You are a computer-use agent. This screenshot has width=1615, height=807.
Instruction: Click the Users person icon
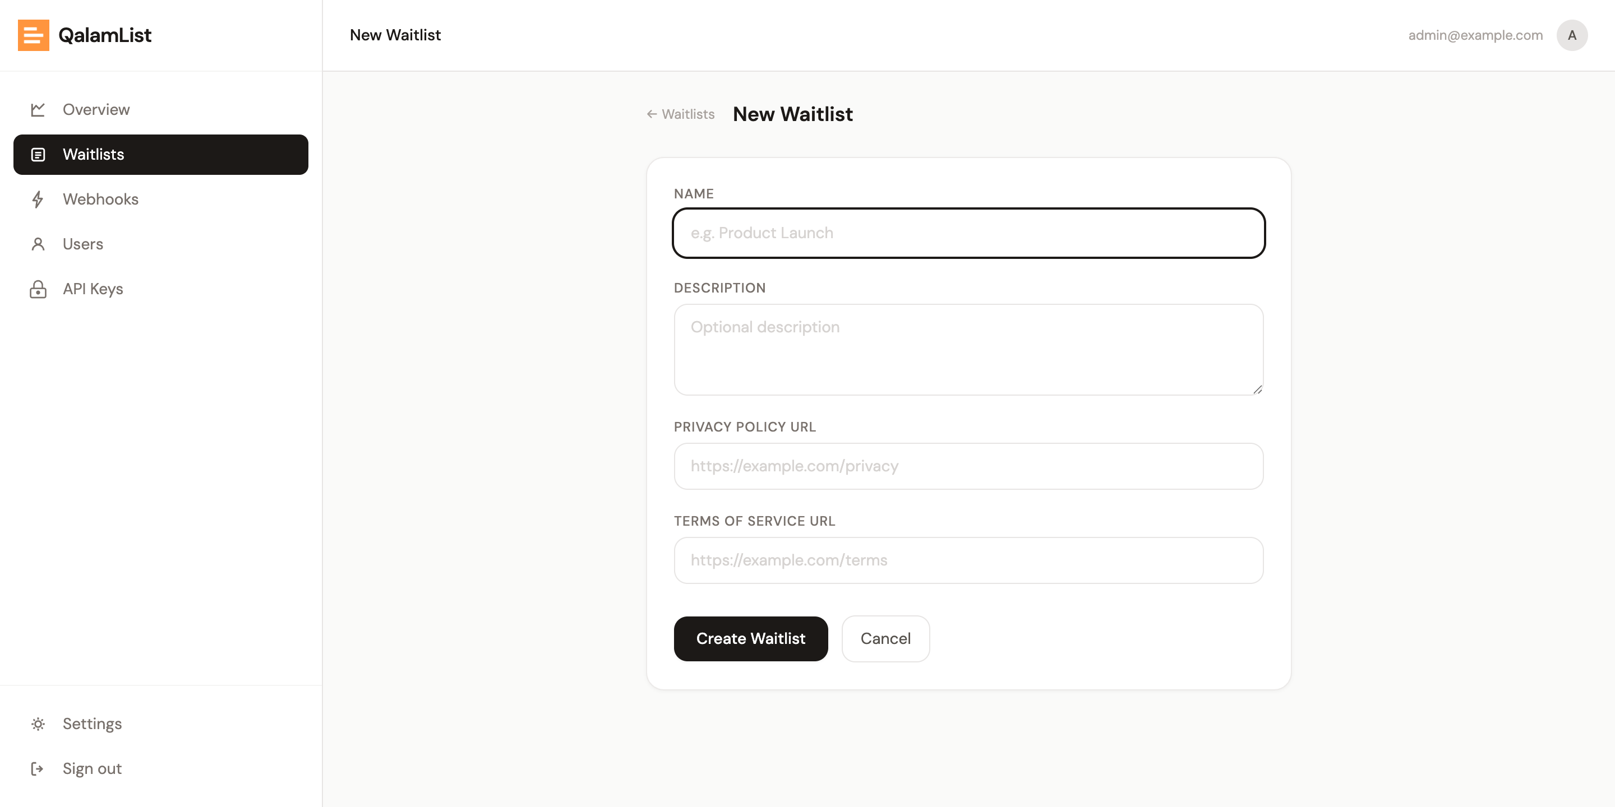38,244
